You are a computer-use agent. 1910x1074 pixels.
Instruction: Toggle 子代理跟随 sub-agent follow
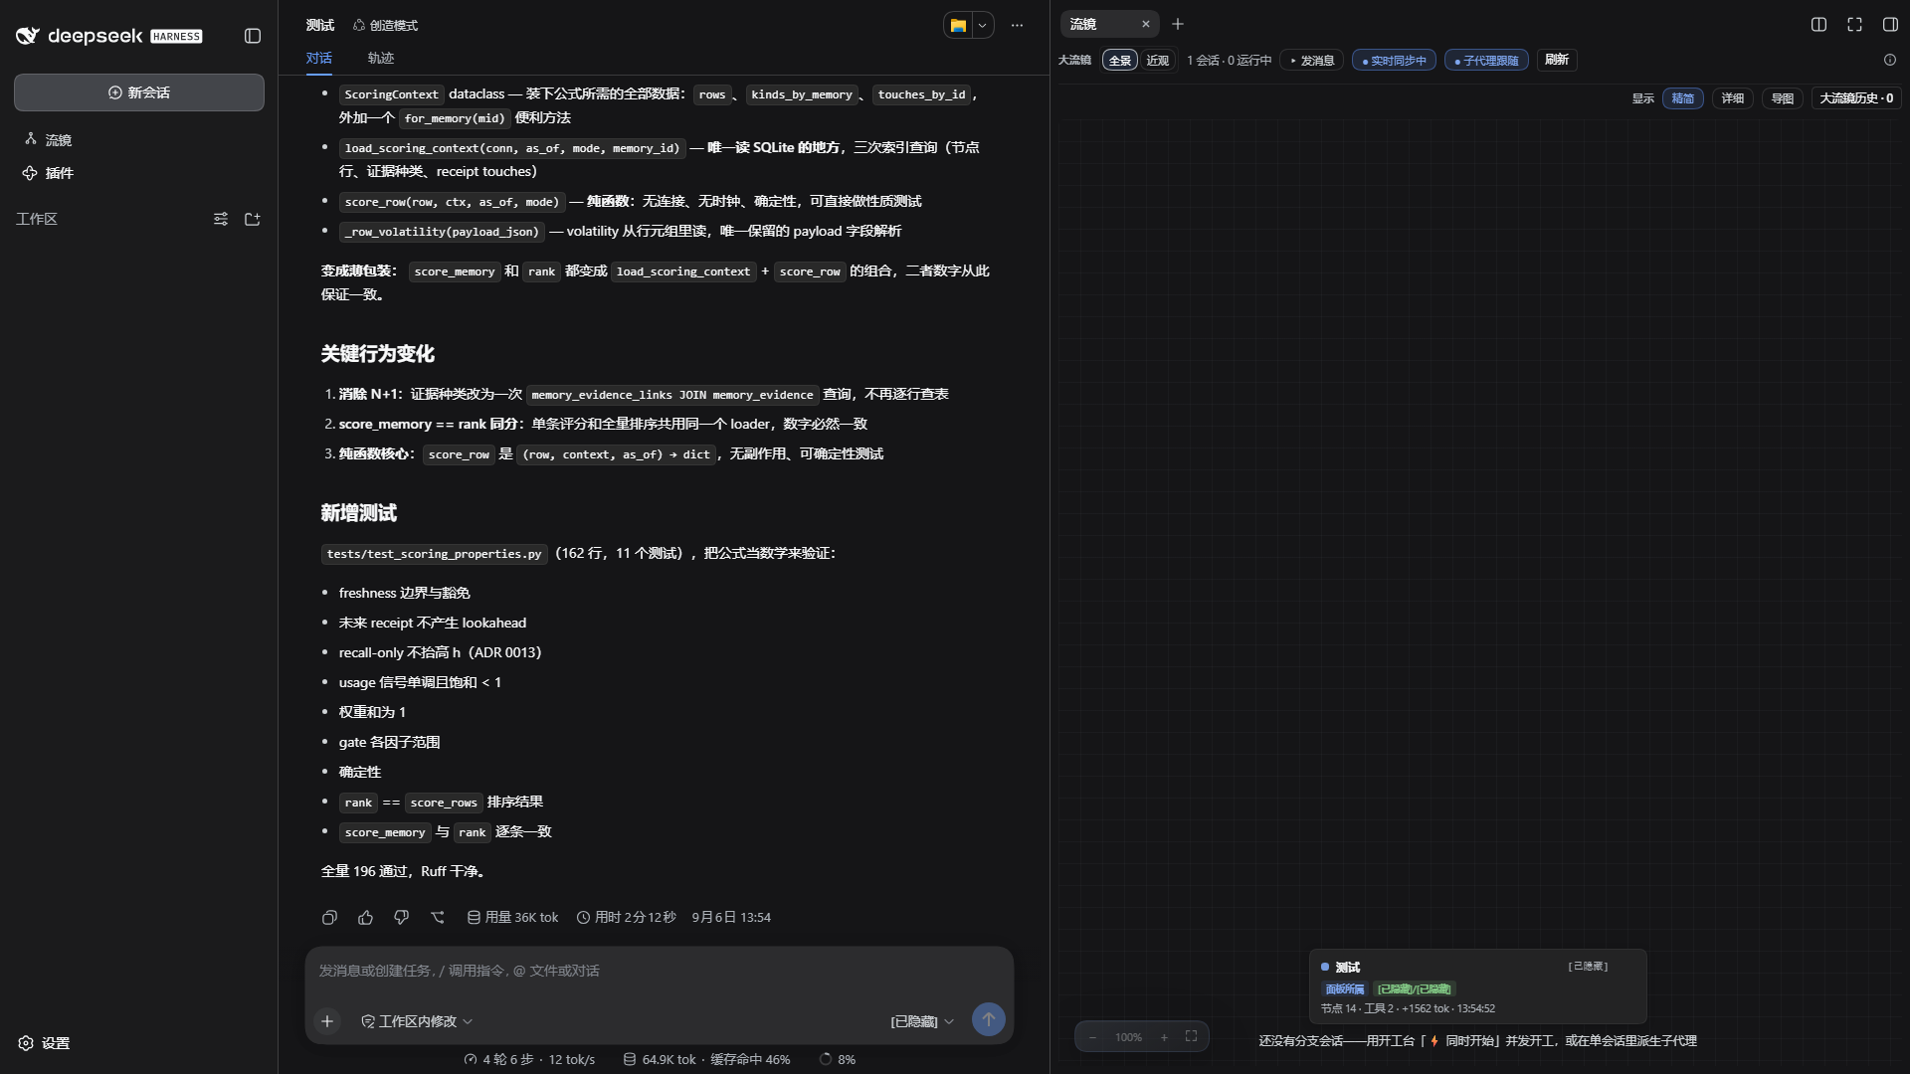click(1486, 61)
